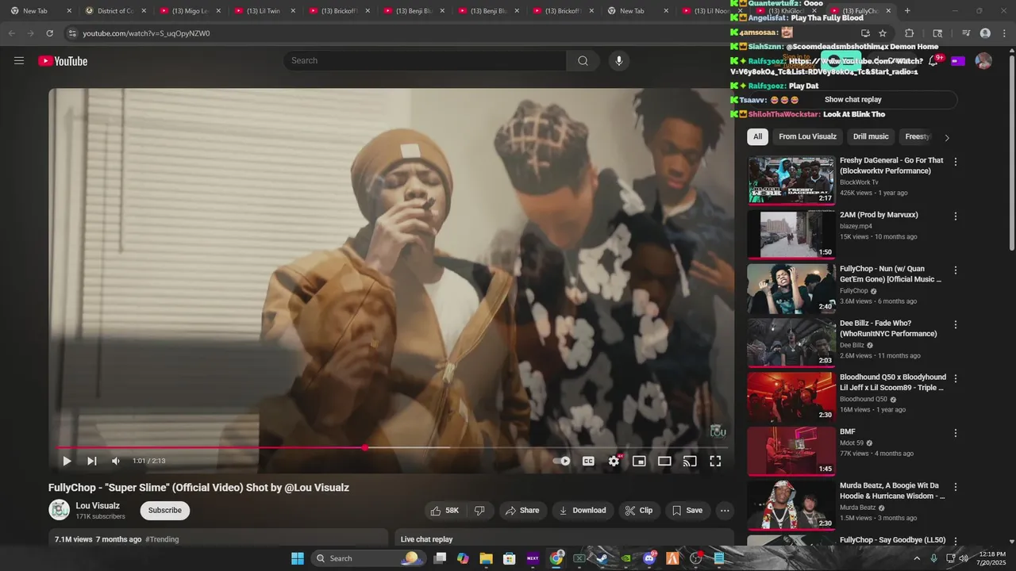
Task: Open the Chrome media controls icon
Action: (x=966, y=33)
